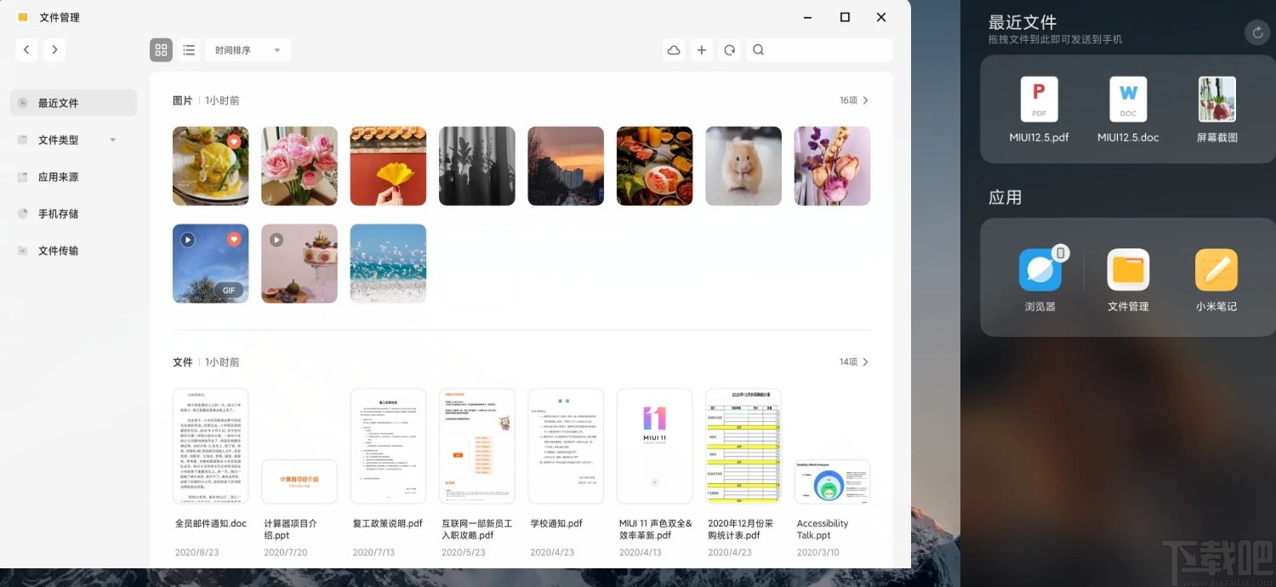Select 应用来源 in the sidebar

(x=58, y=176)
